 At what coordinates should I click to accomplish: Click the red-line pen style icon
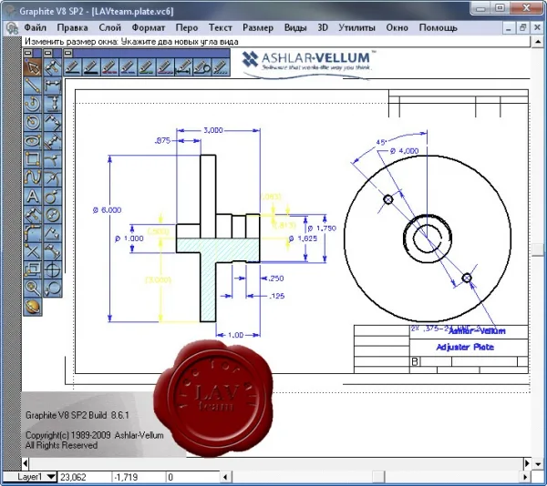109,66
